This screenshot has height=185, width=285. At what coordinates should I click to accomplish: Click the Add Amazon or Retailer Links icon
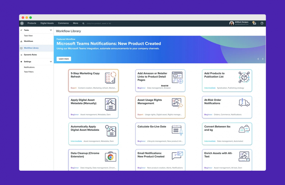point(177,77)
